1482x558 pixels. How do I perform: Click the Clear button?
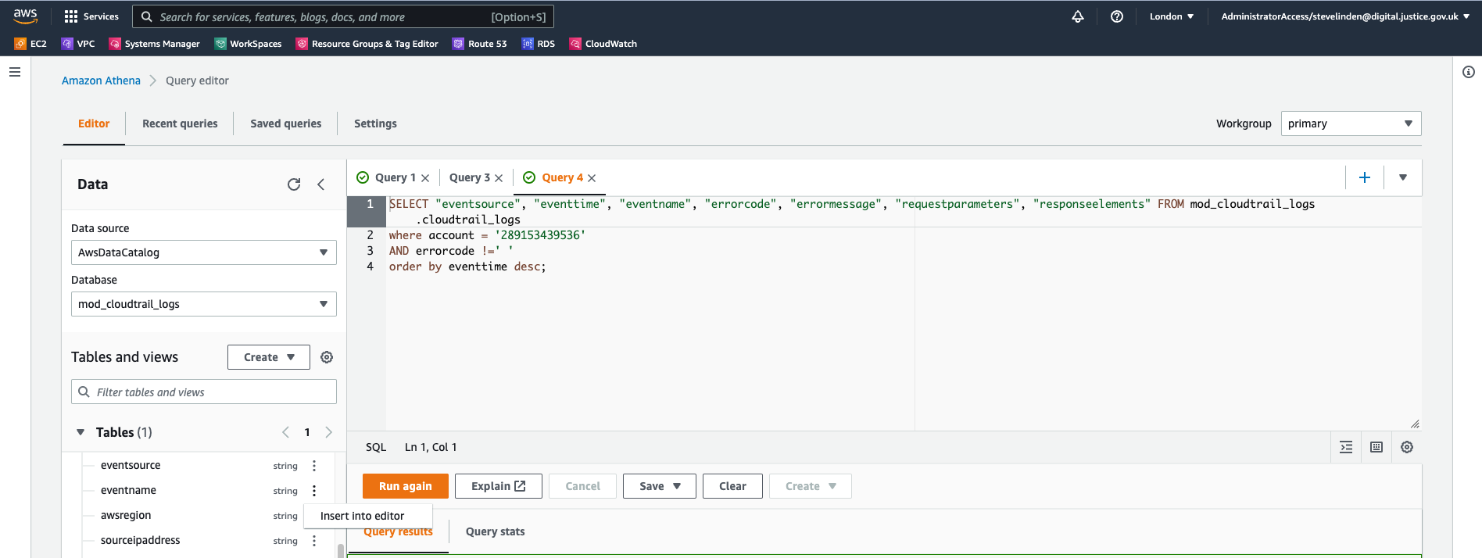click(x=732, y=486)
